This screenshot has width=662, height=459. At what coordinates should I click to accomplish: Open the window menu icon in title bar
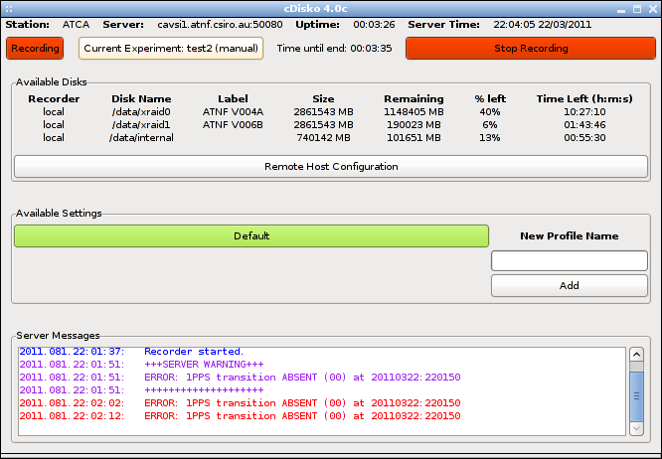point(9,7)
